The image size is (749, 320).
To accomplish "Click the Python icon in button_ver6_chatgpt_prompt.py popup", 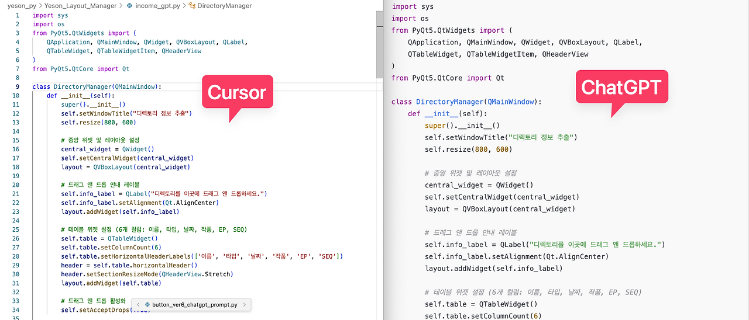I will pos(147,305).
